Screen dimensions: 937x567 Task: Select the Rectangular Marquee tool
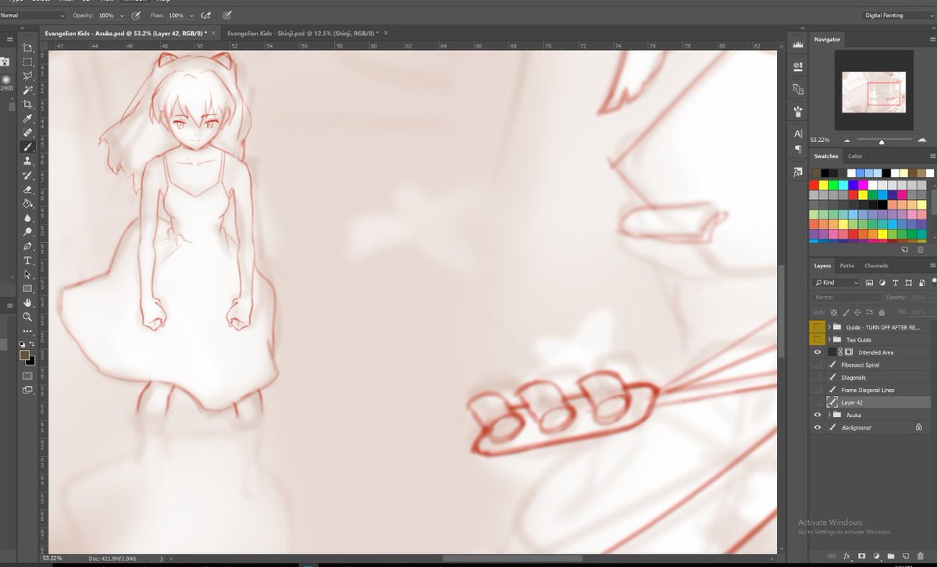tap(27, 62)
